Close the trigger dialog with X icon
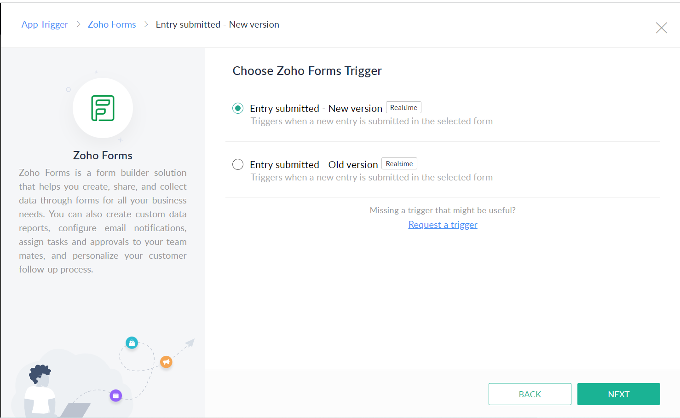This screenshot has width=680, height=418. tap(661, 28)
